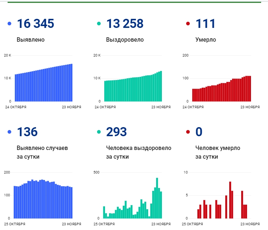The width and height of the screenshot is (268, 230).
Task: Click the blue dot beside 136
Action: pos(9,132)
